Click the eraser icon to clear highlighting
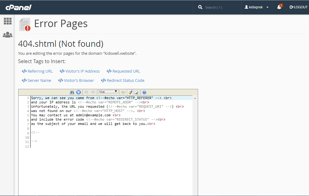The image size is (309, 196). click(x=137, y=92)
